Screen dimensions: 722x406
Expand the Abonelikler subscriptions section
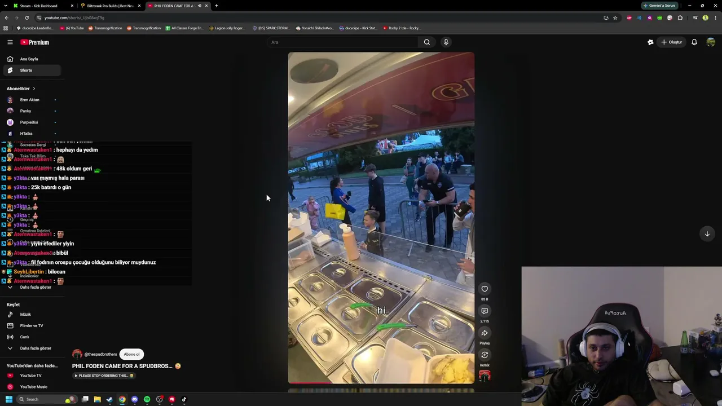(21, 89)
